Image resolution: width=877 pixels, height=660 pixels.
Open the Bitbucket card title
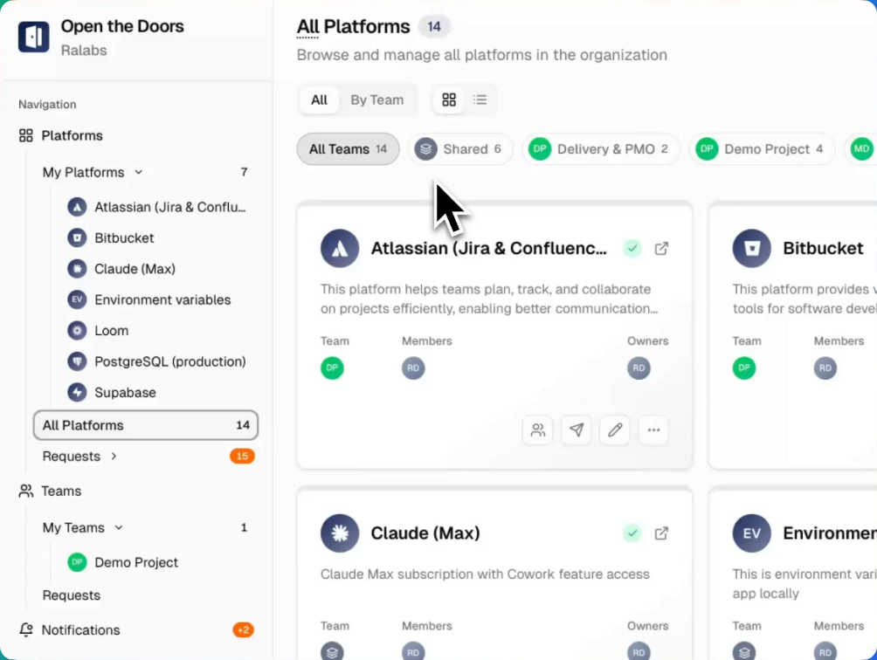[x=823, y=248]
